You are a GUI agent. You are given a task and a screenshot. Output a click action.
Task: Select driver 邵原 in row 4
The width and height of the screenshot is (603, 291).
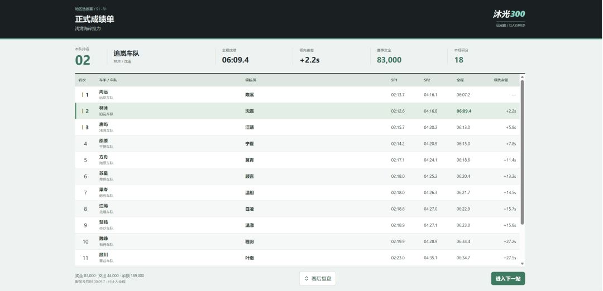point(103,141)
